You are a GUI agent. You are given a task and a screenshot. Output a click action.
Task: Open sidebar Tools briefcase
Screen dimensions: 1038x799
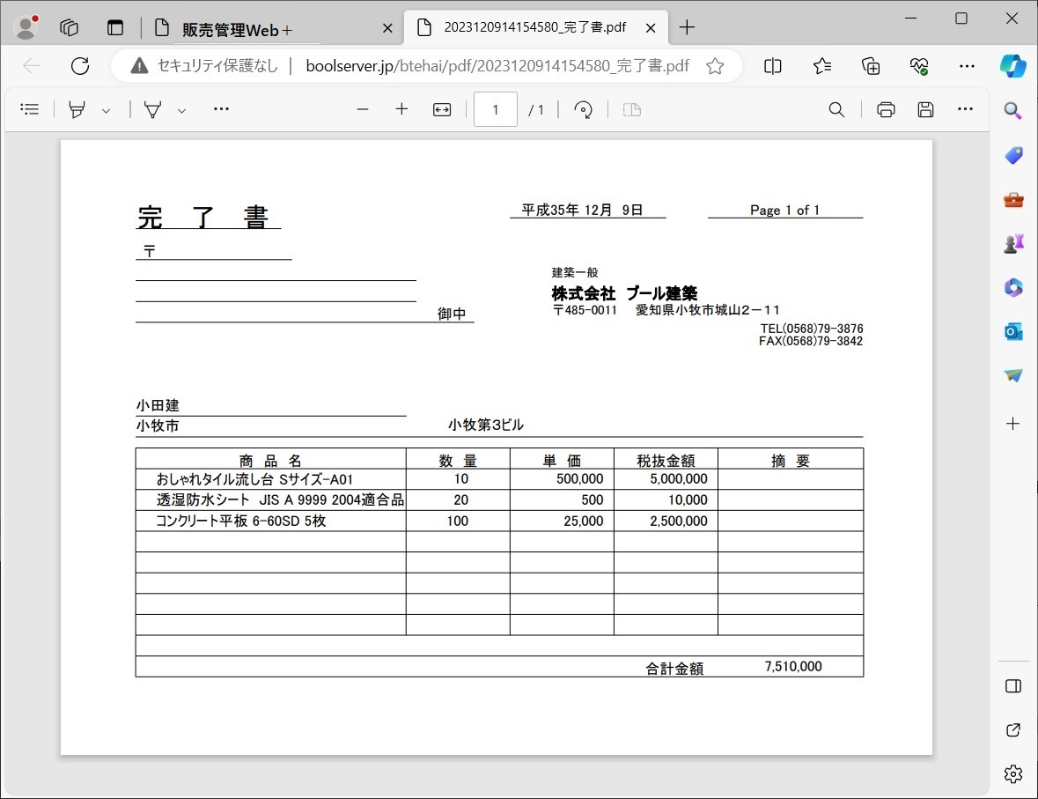point(1012,199)
